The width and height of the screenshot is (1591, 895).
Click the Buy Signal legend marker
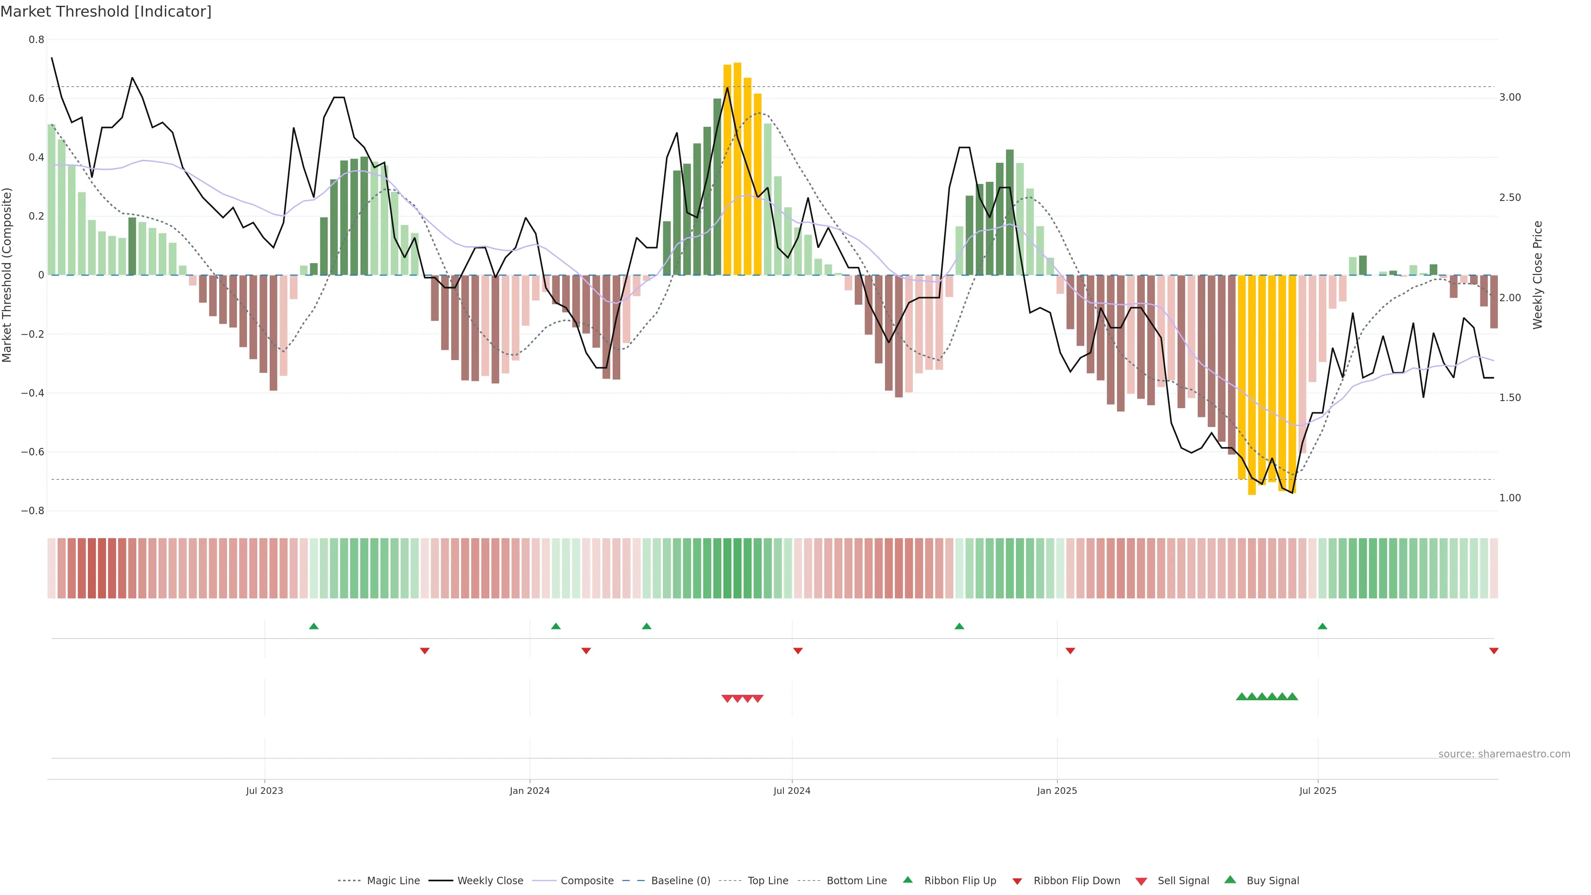pyautogui.click(x=1230, y=880)
